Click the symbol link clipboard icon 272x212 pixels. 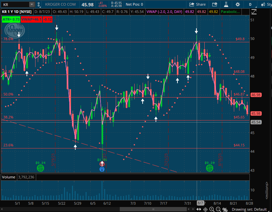[x=39, y=5]
